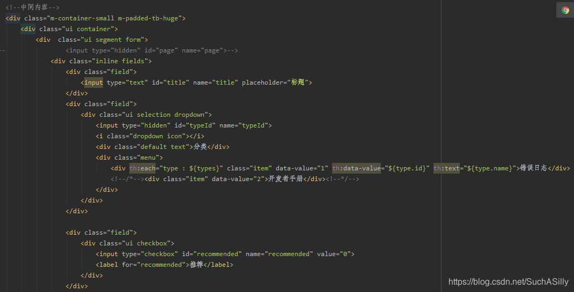
Task: Click the <!--/*--> opening comment marker
Action: [127, 179]
